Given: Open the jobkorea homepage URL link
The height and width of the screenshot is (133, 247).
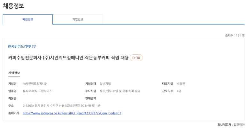Looking at the screenshot, I should [72, 113].
